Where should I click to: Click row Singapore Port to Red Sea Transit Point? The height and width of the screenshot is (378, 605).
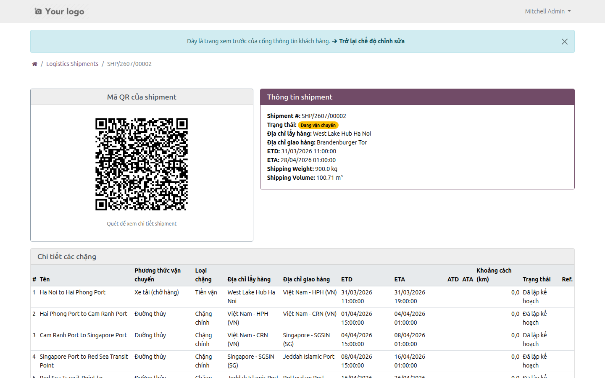(x=302, y=361)
